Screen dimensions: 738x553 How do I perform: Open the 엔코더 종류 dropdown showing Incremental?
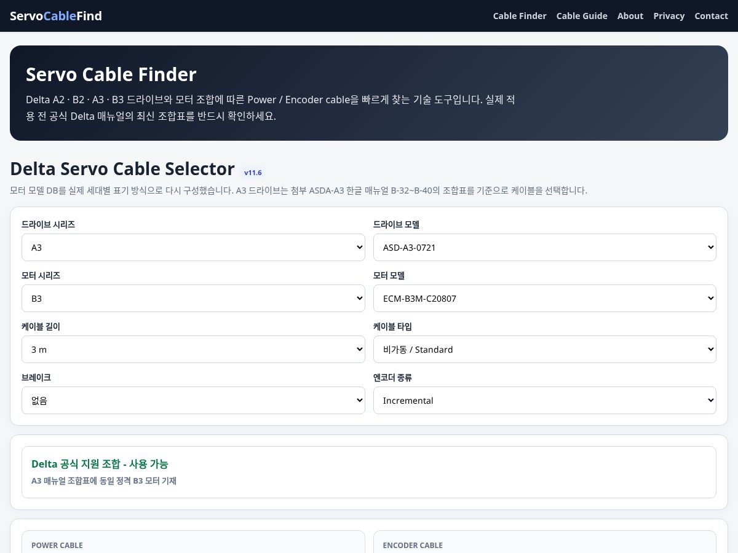tap(545, 401)
